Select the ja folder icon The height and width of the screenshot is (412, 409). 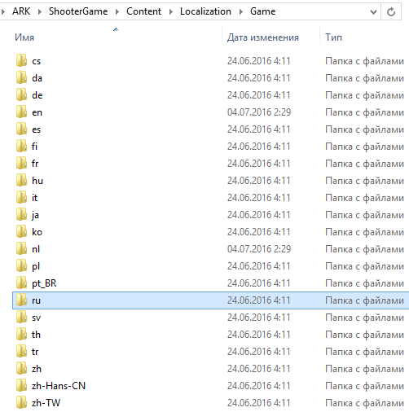(x=21, y=214)
